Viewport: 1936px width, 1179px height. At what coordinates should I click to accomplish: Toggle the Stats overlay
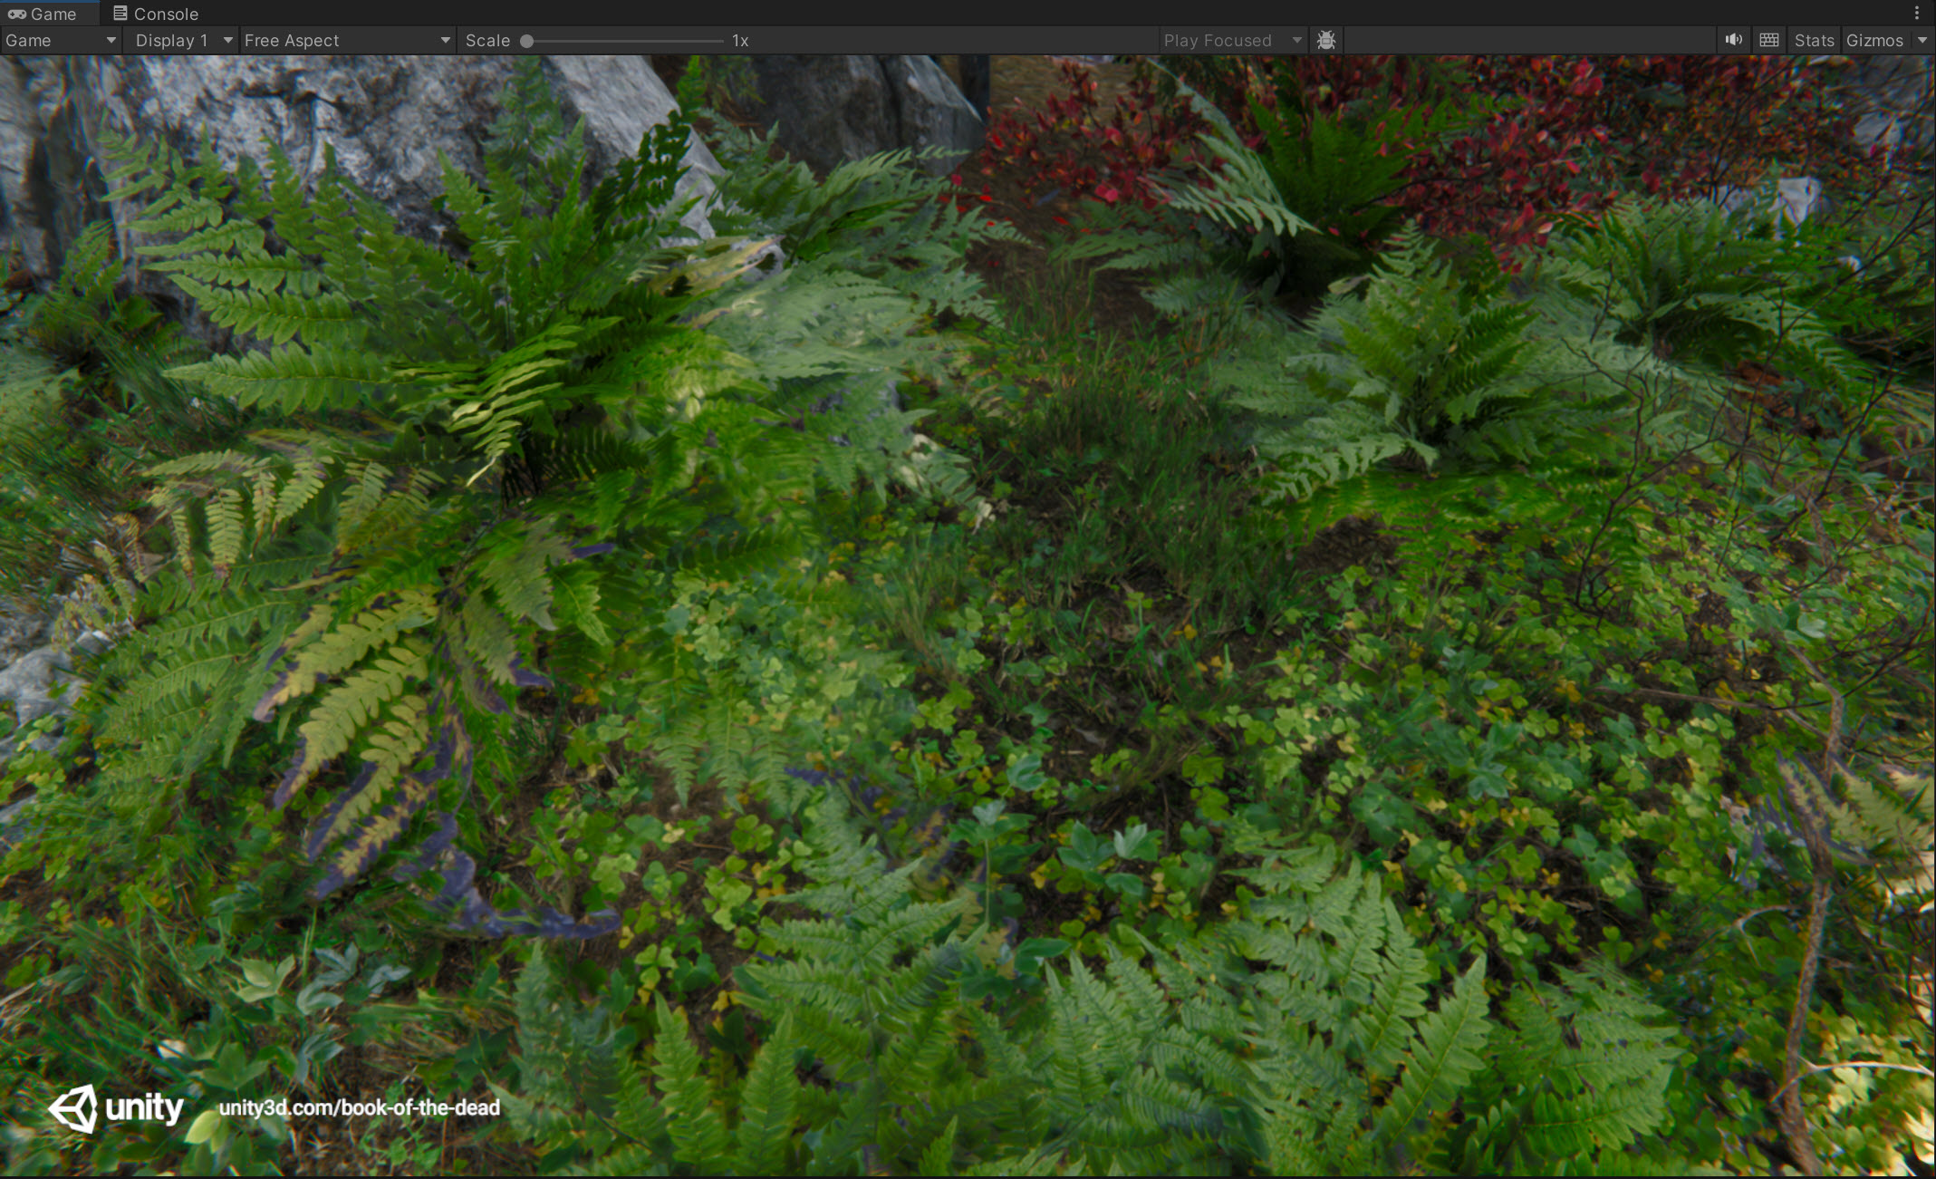point(1814,40)
